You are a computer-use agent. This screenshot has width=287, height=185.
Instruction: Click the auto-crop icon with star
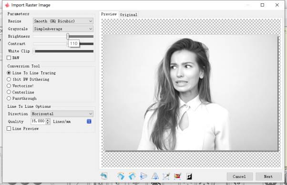click(177, 176)
